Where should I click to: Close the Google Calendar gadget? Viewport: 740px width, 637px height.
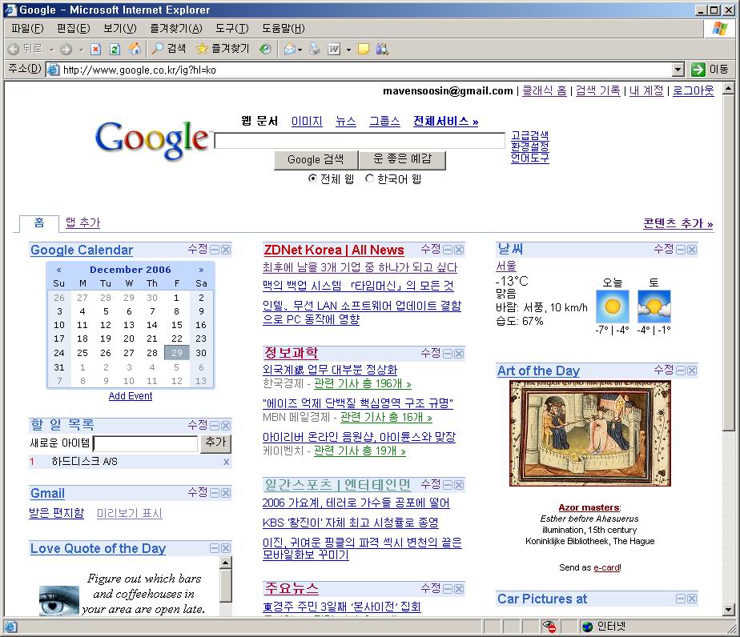click(x=226, y=250)
